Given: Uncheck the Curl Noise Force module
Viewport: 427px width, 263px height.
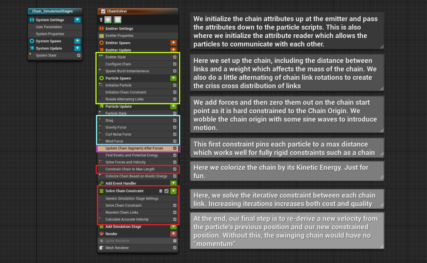Looking at the screenshot, I should 175,134.
